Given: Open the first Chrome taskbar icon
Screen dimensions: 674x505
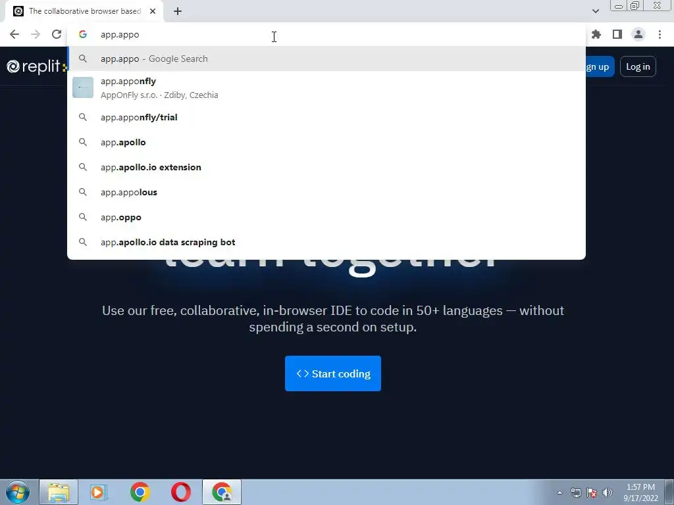Looking at the screenshot, I should coord(140,492).
